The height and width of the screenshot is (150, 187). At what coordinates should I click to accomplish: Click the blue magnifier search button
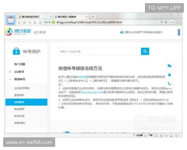(x=145, y=52)
